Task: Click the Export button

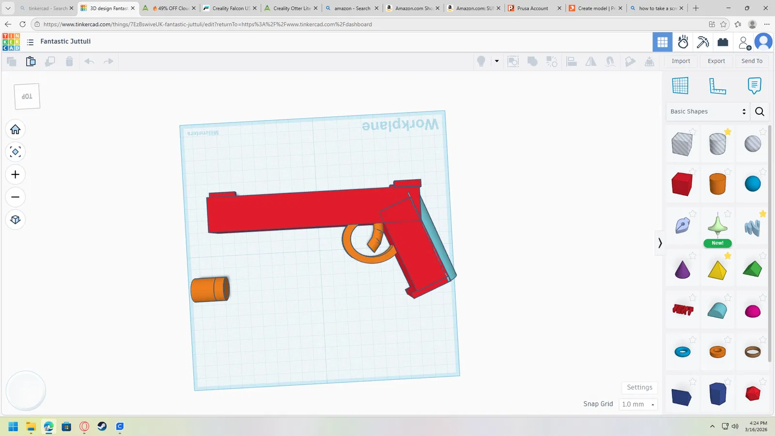Action: pyautogui.click(x=716, y=61)
